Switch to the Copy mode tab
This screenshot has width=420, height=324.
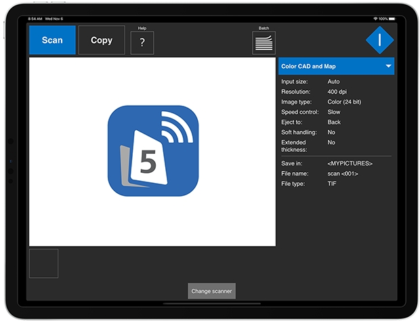coord(102,40)
